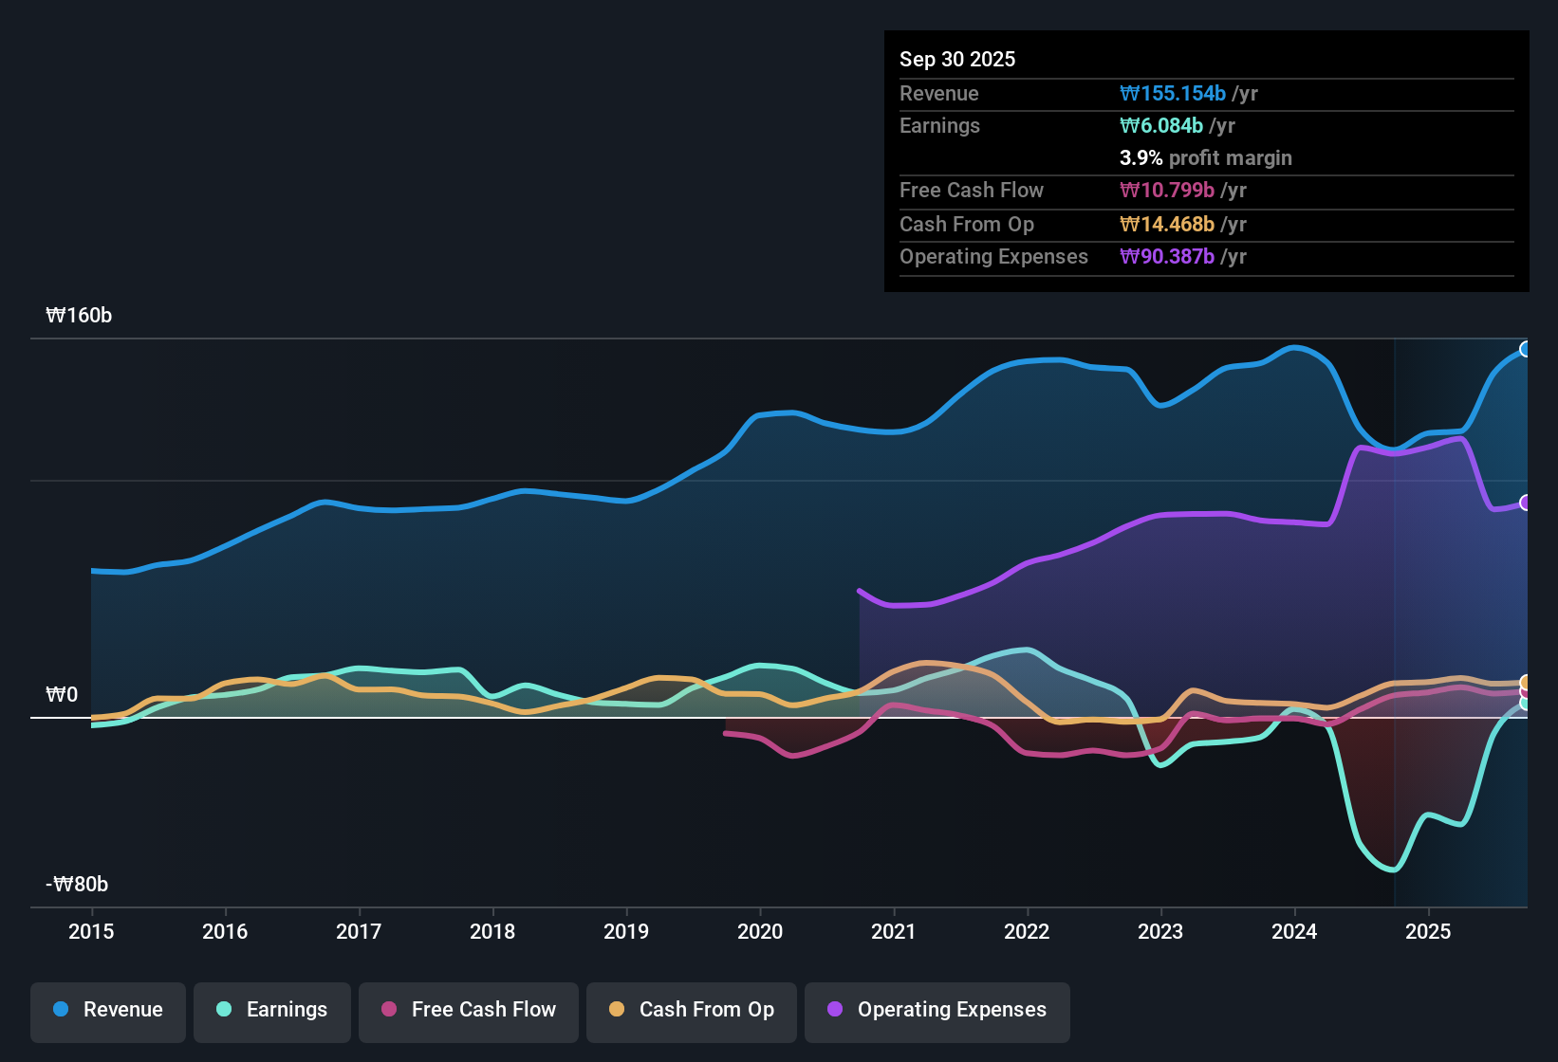
Task: Open the Free Cash Flow legend item
Action: 468,1010
